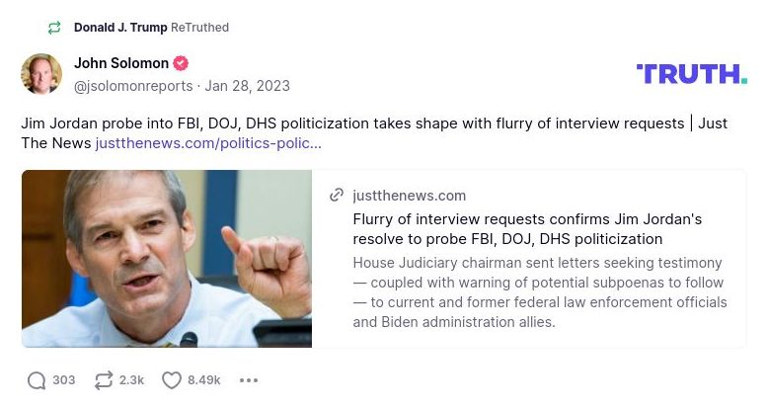768x410 pixels.
Task: Click the green ReTruthed arrows icon
Action: (54, 28)
